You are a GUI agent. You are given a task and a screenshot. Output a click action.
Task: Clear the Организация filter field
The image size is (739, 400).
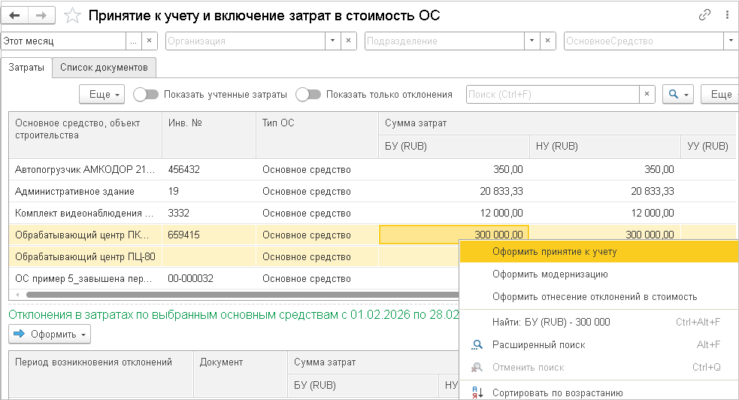coord(347,41)
